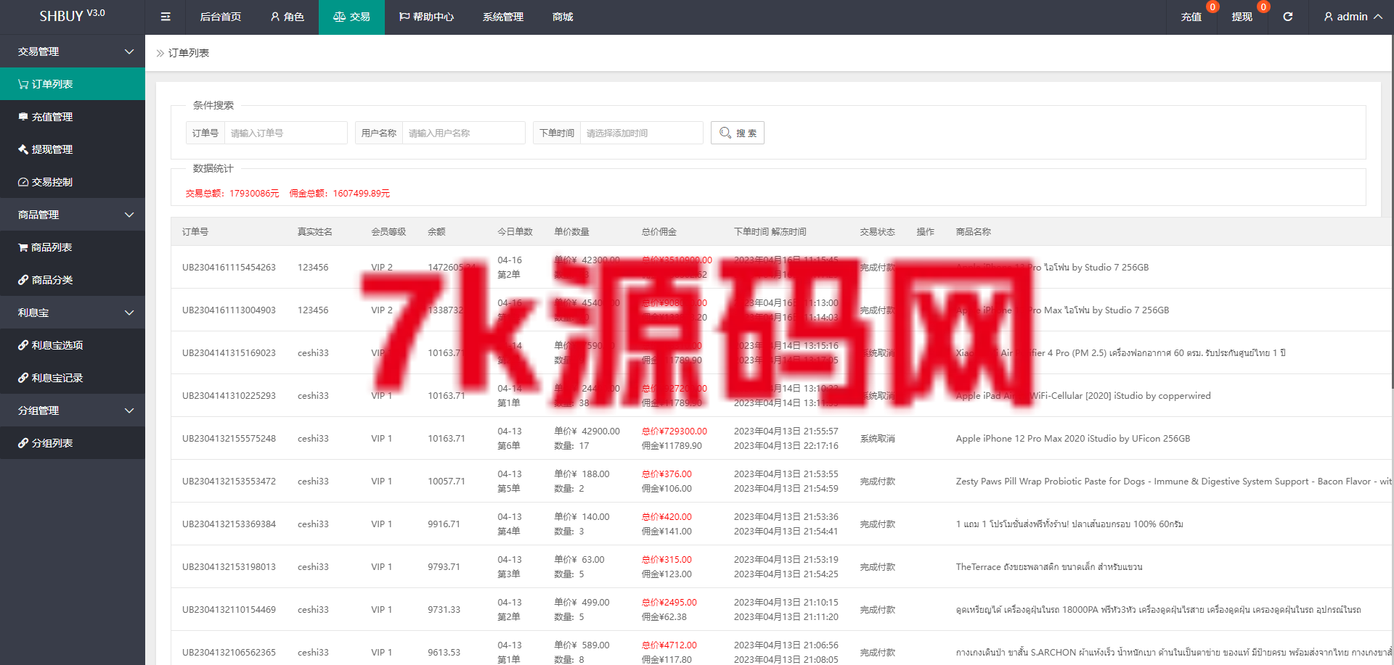
Task: Click order number UB2304132155575248
Action: pyautogui.click(x=229, y=439)
